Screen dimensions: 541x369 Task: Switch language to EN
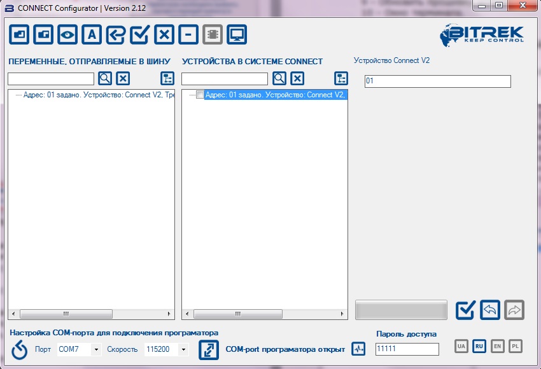(498, 346)
